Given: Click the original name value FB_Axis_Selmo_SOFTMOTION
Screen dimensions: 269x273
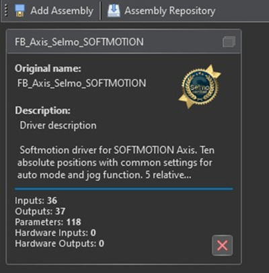Looking at the screenshot, I should tap(81, 83).
